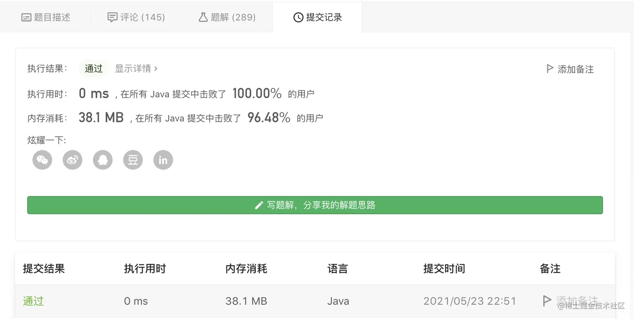Screen dimensions: 634x319
Task: Click the 0 ms cell in submission row
Action: pos(136,301)
